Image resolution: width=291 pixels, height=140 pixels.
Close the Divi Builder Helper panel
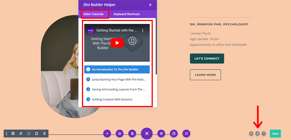[150, 5]
